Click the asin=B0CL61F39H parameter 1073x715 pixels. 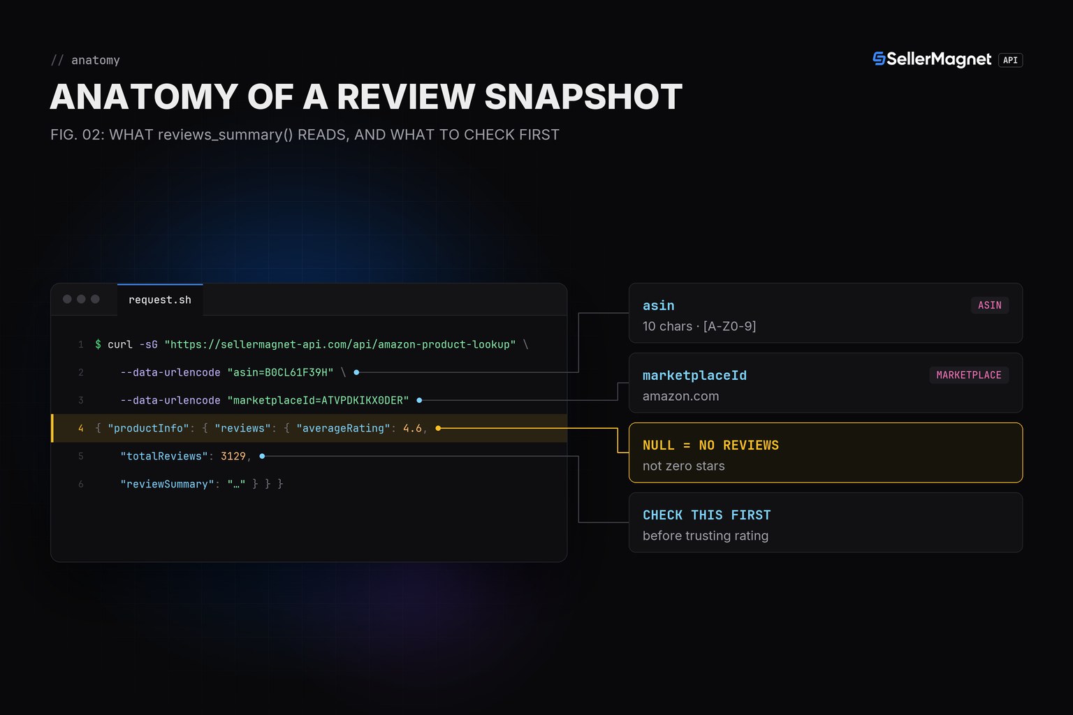pos(281,372)
